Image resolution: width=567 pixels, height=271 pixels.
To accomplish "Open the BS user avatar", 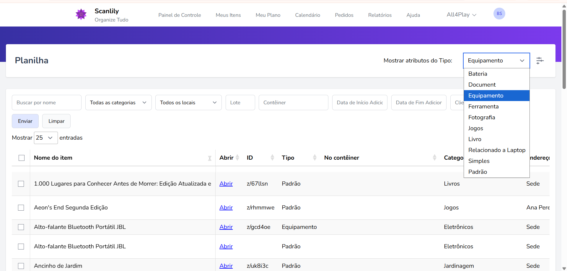I will click(499, 14).
